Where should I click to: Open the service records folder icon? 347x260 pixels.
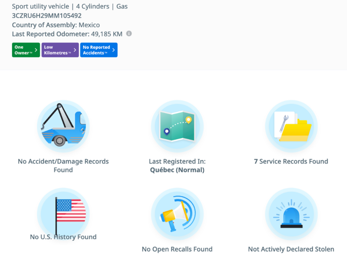point(291,126)
